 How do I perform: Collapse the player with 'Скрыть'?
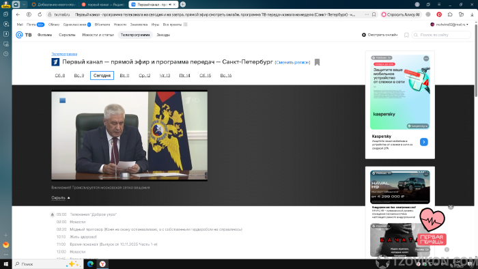(x=60, y=198)
